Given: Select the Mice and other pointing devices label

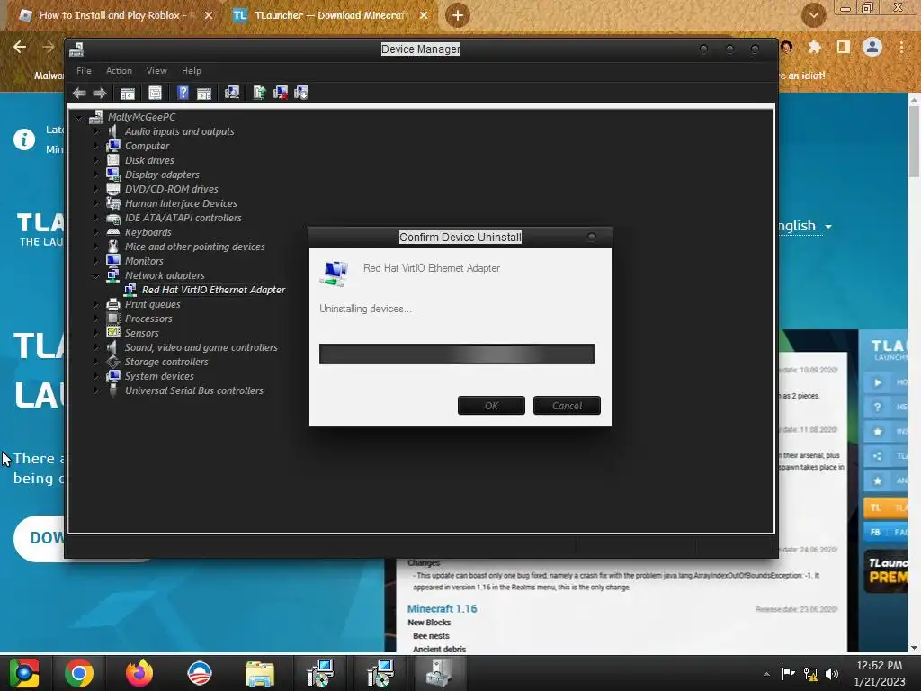Looking at the screenshot, I should pos(194,247).
